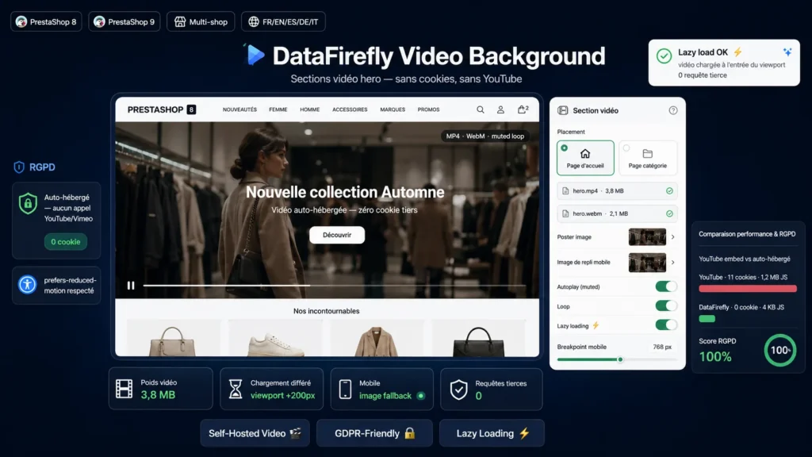Toggle the Loop switch
Viewport: 812px width, 457px height.
pyautogui.click(x=666, y=305)
